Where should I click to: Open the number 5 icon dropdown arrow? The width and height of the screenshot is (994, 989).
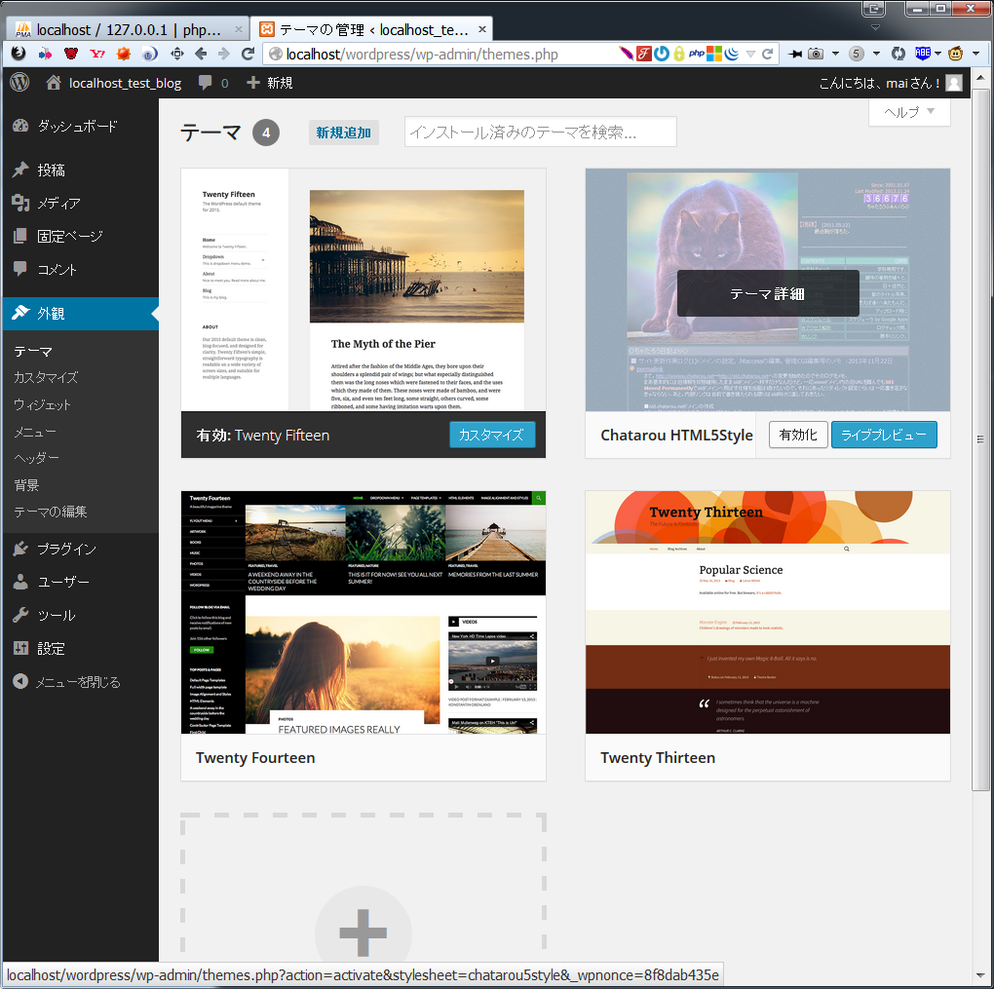[x=876, y=54]
